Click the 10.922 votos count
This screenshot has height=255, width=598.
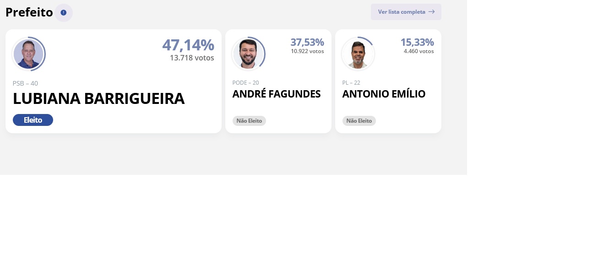(x=307, y=51)
